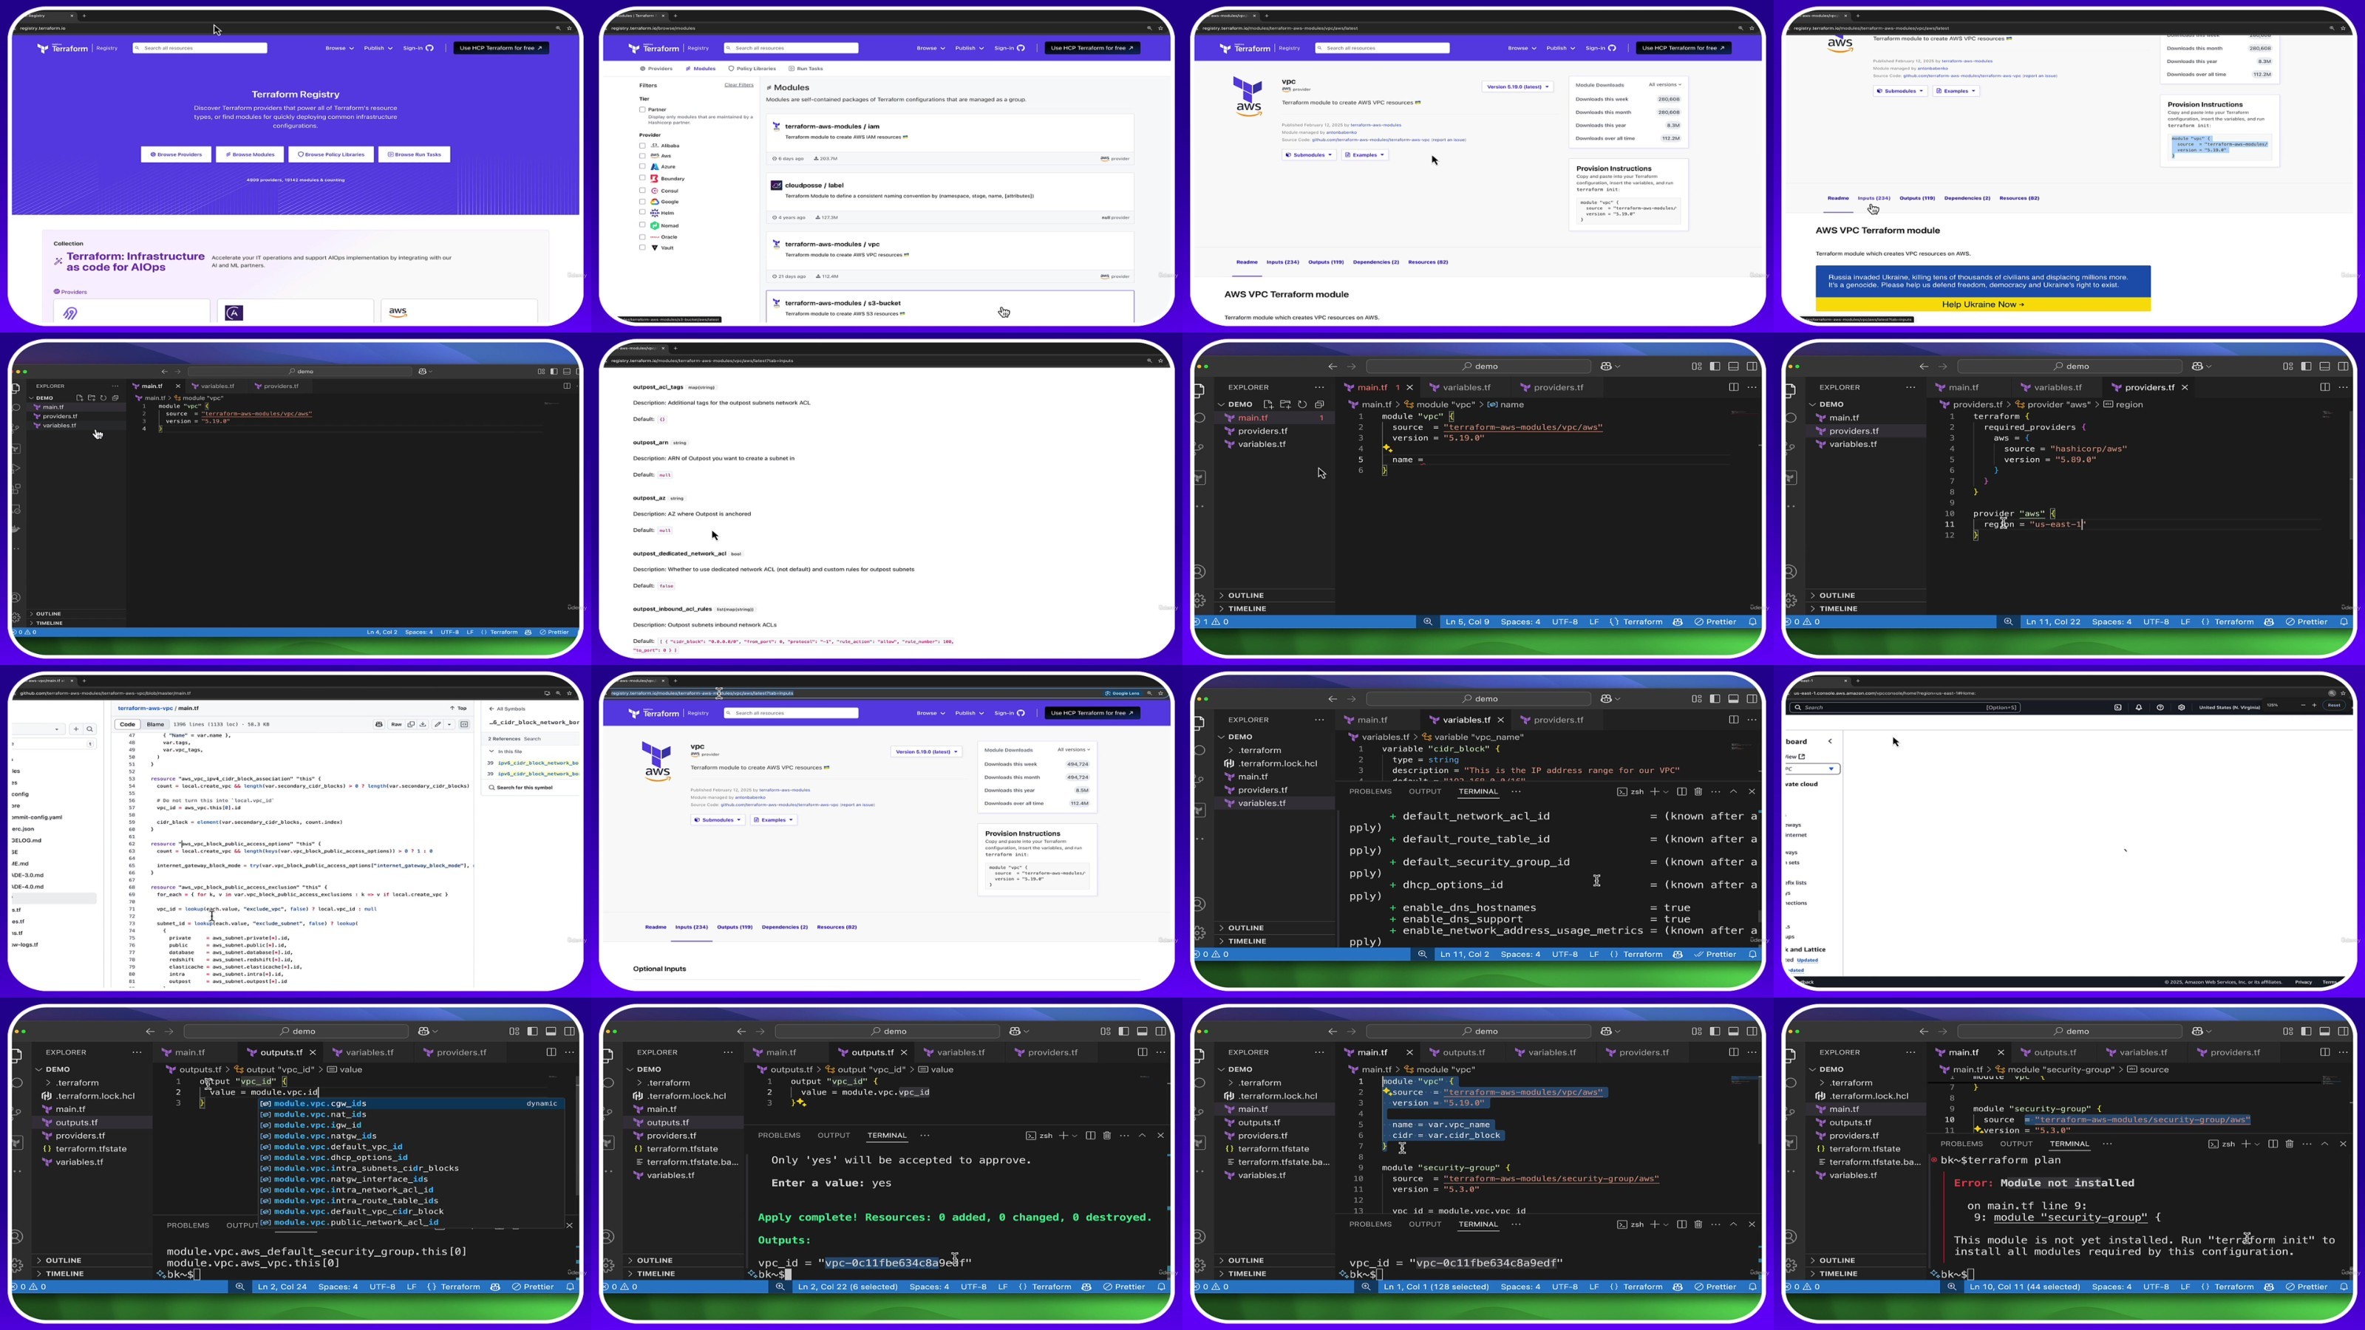Screen dimensions: 2365x1330
Task: Open Accounts icon in us-east-1 providers.tf activity bar
Action: tap(1791, 572)
